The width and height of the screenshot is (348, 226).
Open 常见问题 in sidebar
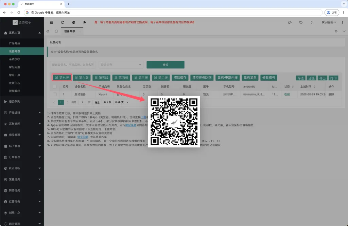(22, 67)
